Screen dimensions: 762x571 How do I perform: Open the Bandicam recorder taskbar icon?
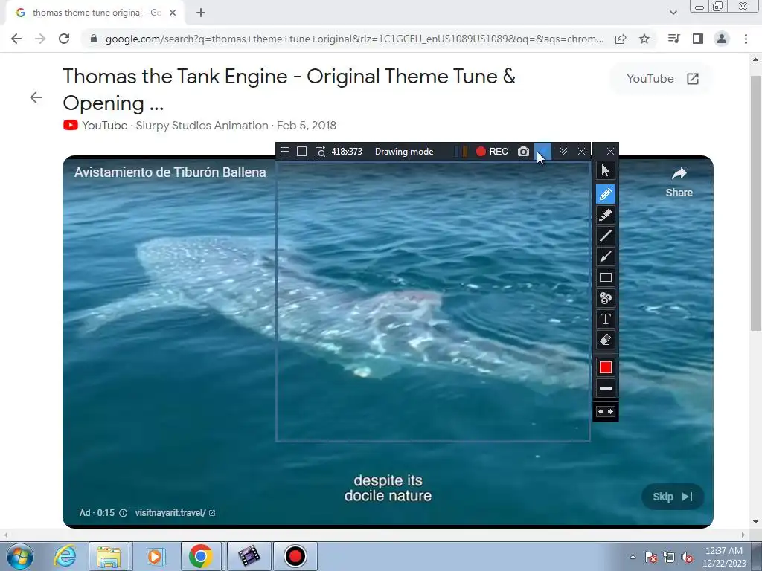295,556
